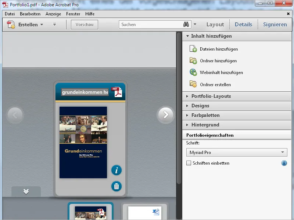Click the info button on the Grundeinkommen card
The width and height of the screenshot is (294, 220).
[x=116, y=170]
